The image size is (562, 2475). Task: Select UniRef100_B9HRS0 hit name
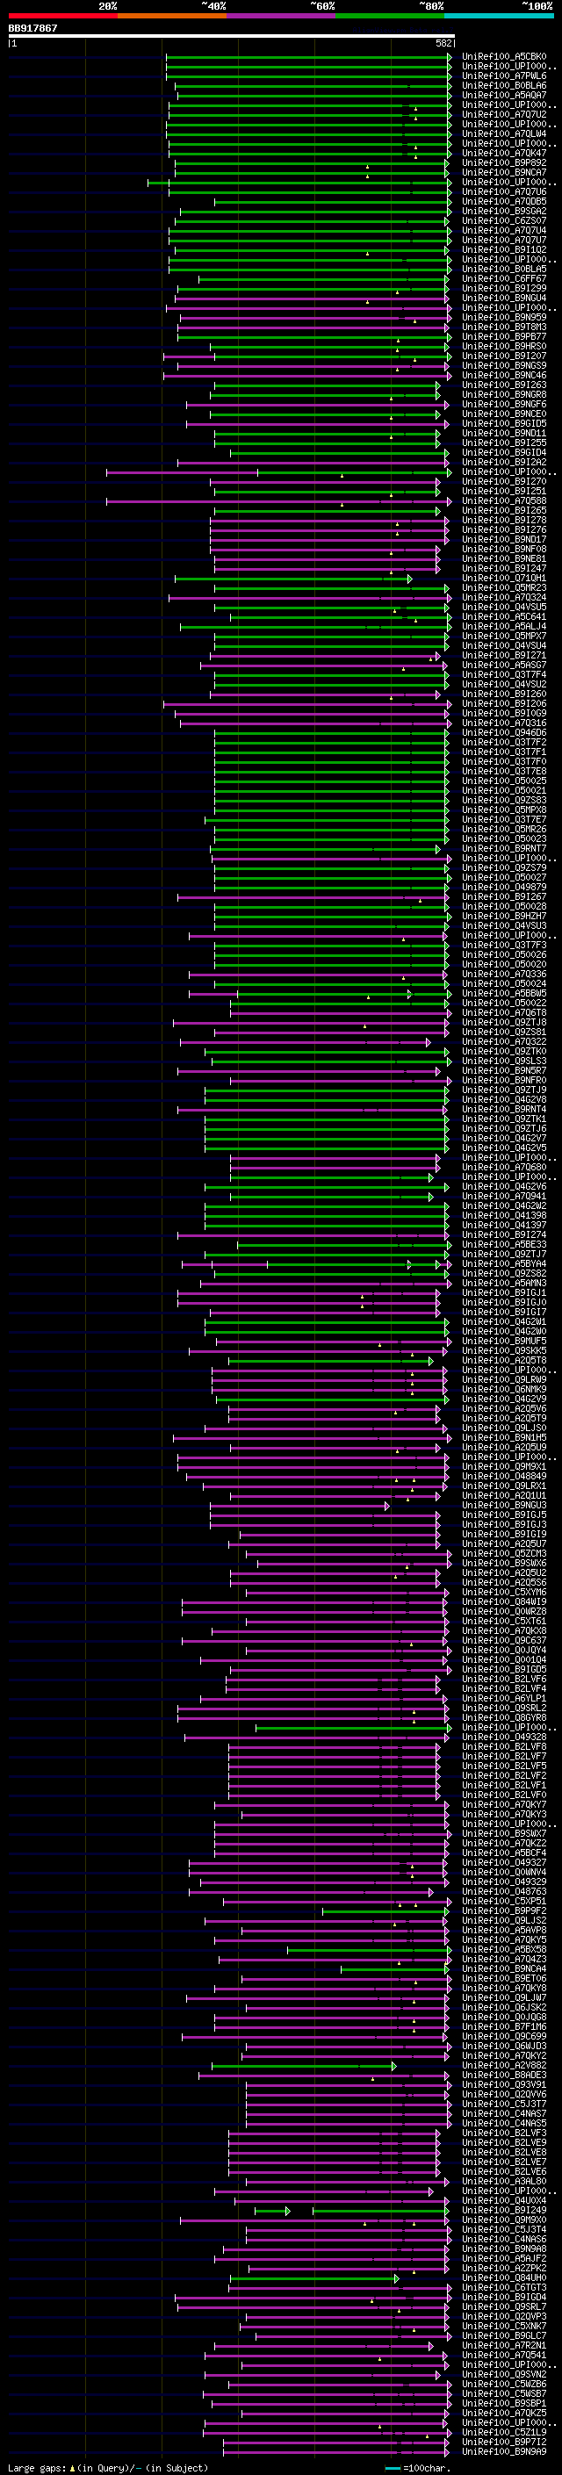click(x=503, y=346)
